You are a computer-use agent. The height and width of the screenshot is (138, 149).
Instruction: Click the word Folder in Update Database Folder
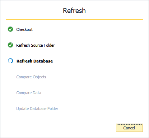(x=53, y=109)
